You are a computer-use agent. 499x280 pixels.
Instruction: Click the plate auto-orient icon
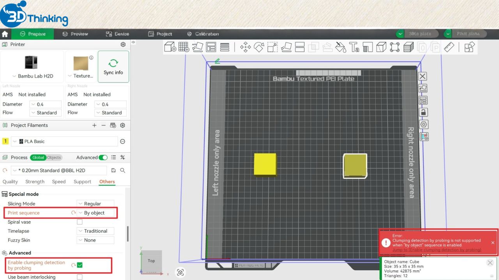tap(423, 88)
